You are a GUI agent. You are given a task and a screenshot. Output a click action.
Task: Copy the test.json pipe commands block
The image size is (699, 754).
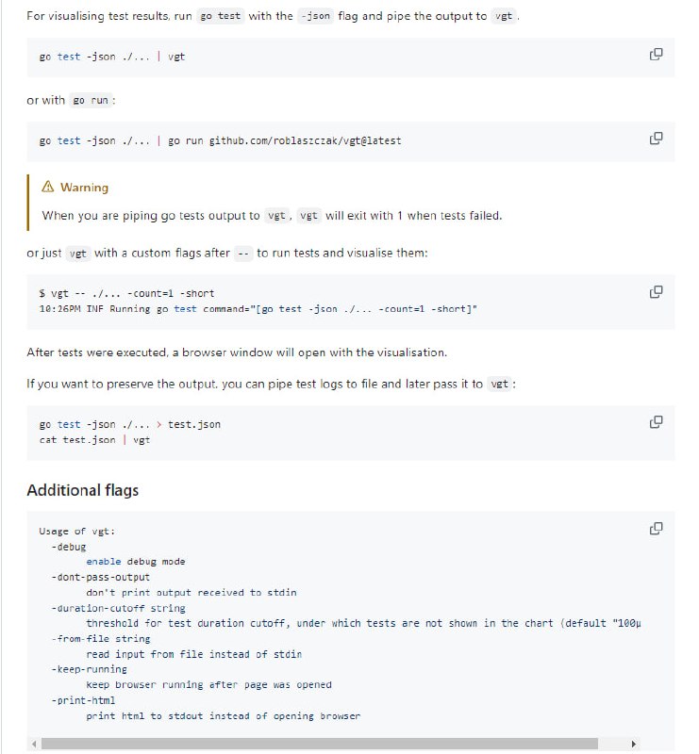click(x=656, y=422)
